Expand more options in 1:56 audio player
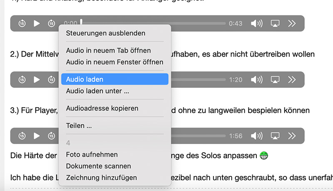 pyautogui.click(x=292, y=136)
